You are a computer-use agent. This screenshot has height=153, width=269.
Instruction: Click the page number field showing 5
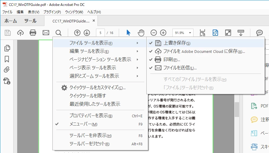coord(100,33)
